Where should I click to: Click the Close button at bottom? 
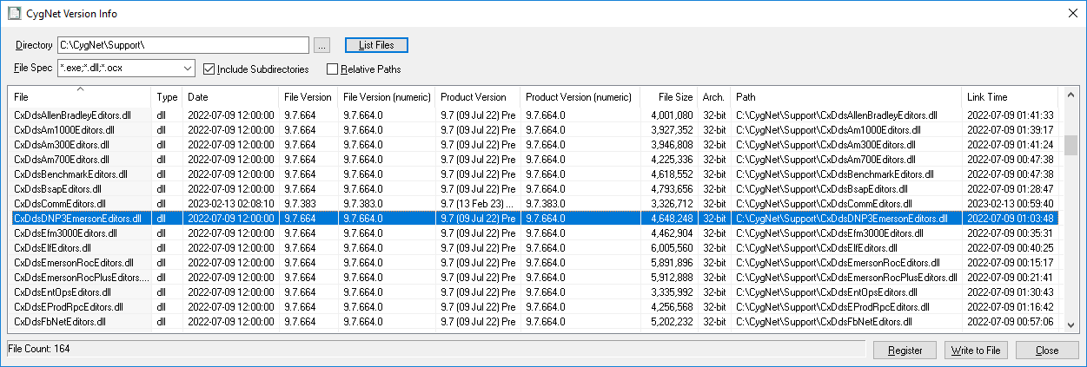tap(1047, 351)
